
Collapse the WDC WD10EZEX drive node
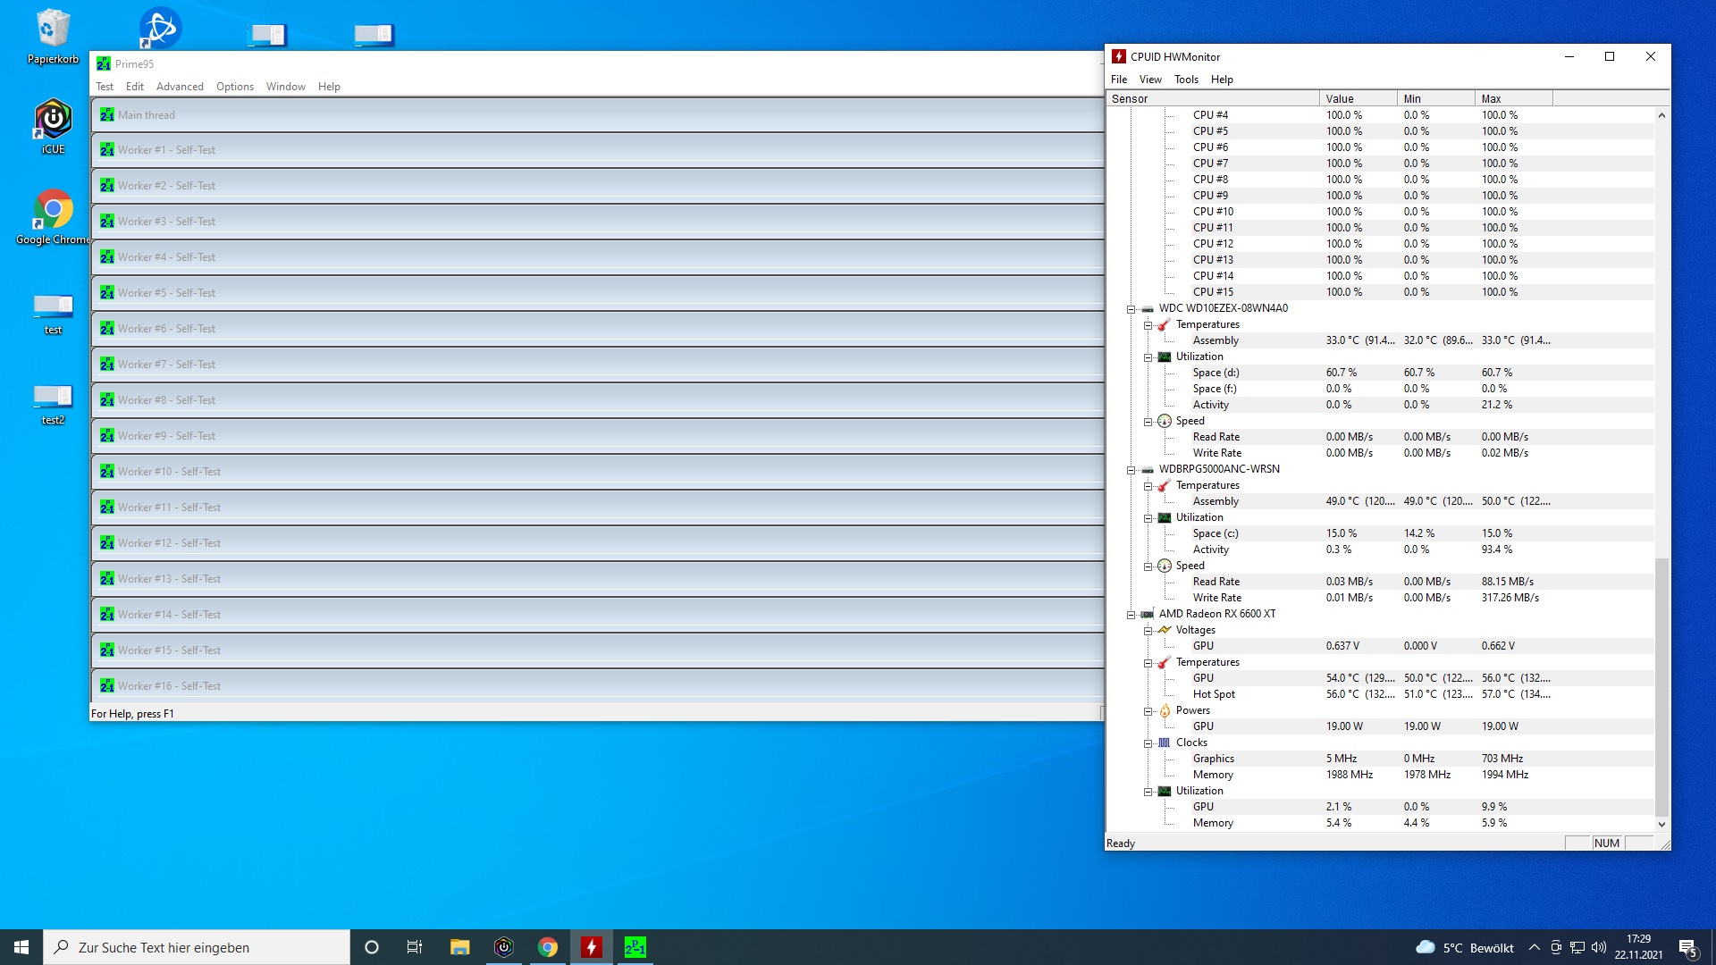coord(1131,309)
